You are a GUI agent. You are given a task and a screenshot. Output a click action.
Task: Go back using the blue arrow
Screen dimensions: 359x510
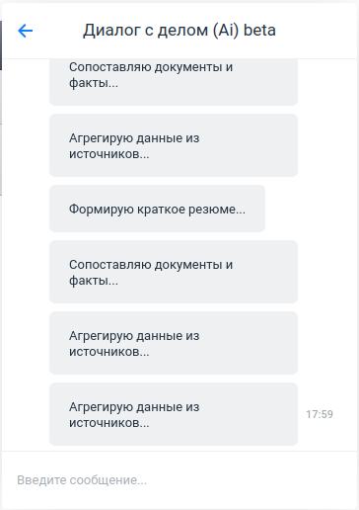(26, 31)
